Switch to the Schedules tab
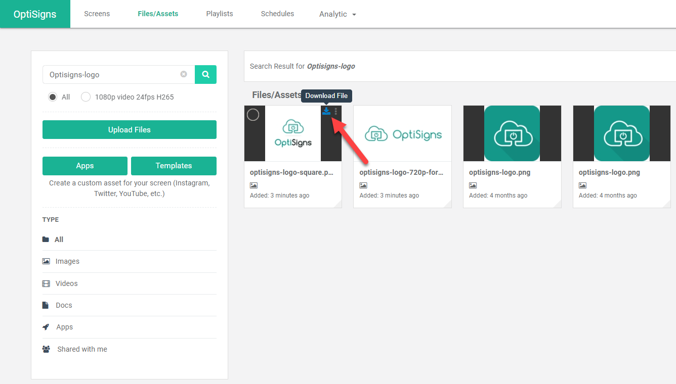The image size is (676, 384). coord(277,14)
